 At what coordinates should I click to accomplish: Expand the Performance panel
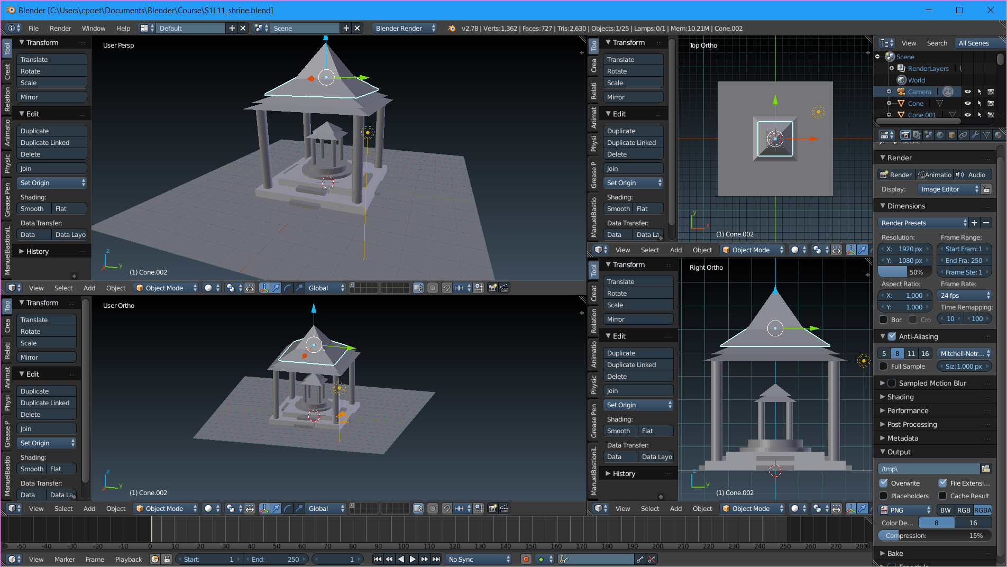point(908,410)
